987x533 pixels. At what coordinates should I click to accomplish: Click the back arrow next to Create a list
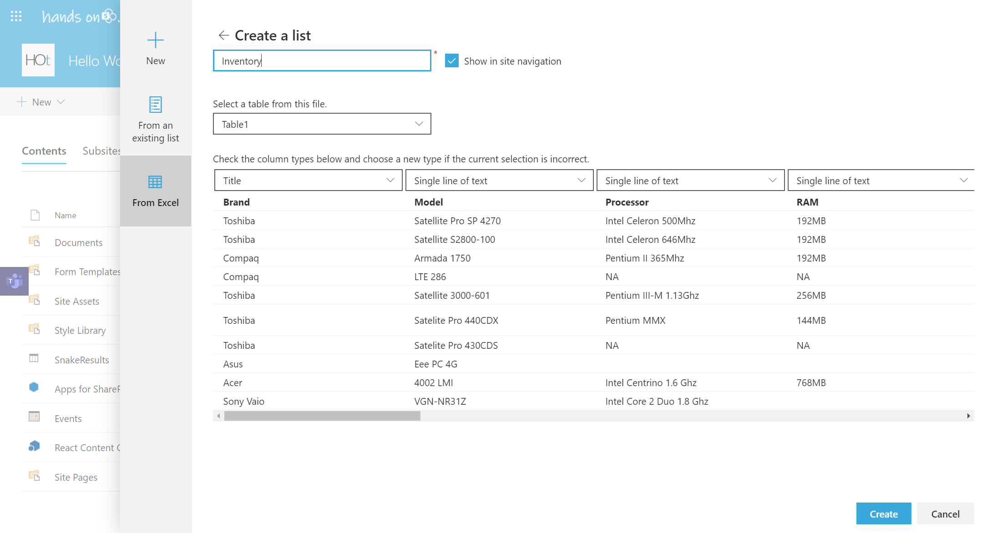pos(223,35)
